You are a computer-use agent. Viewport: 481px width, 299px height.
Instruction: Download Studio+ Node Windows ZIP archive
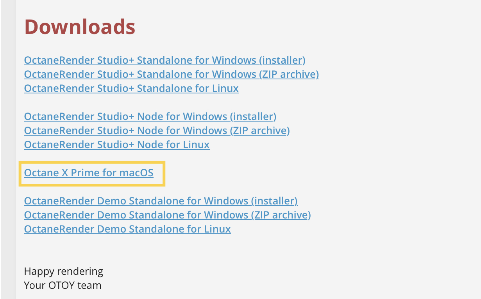point(156,131)
